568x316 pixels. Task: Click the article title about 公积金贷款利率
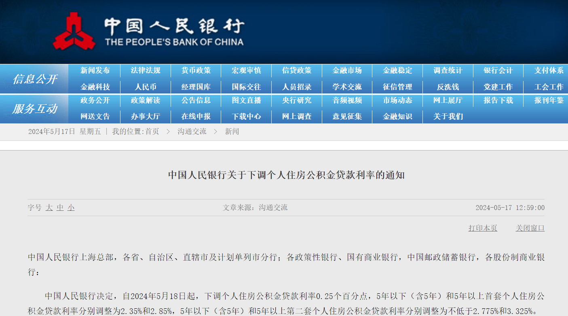pyautogui.click(x=286, y=175)
